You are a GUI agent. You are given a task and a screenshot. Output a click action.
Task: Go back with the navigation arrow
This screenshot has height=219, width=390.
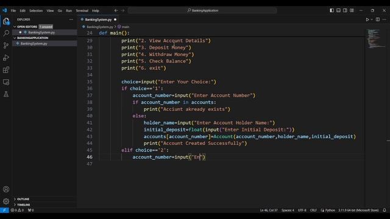116,10
